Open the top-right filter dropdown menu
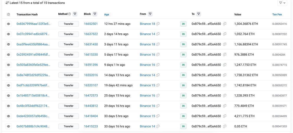This screenshot has width=293, height=133. pos(282,3)
